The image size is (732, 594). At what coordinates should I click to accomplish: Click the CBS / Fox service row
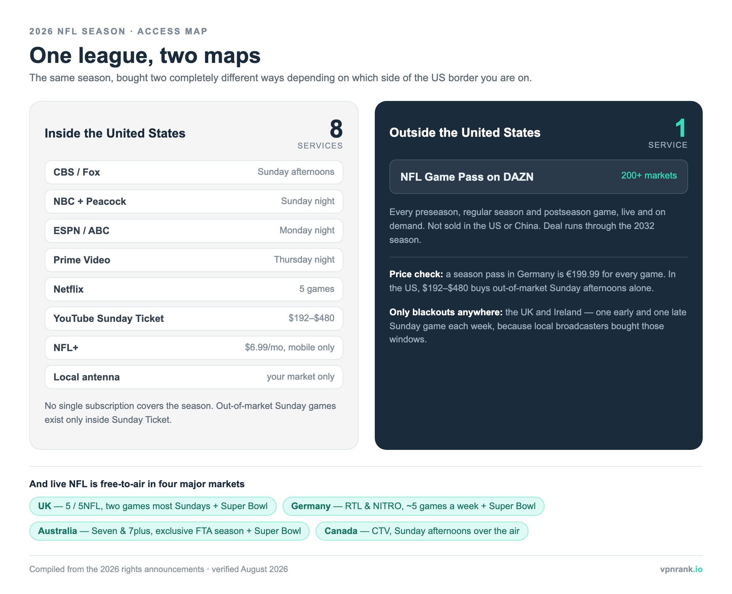(194, 172)
